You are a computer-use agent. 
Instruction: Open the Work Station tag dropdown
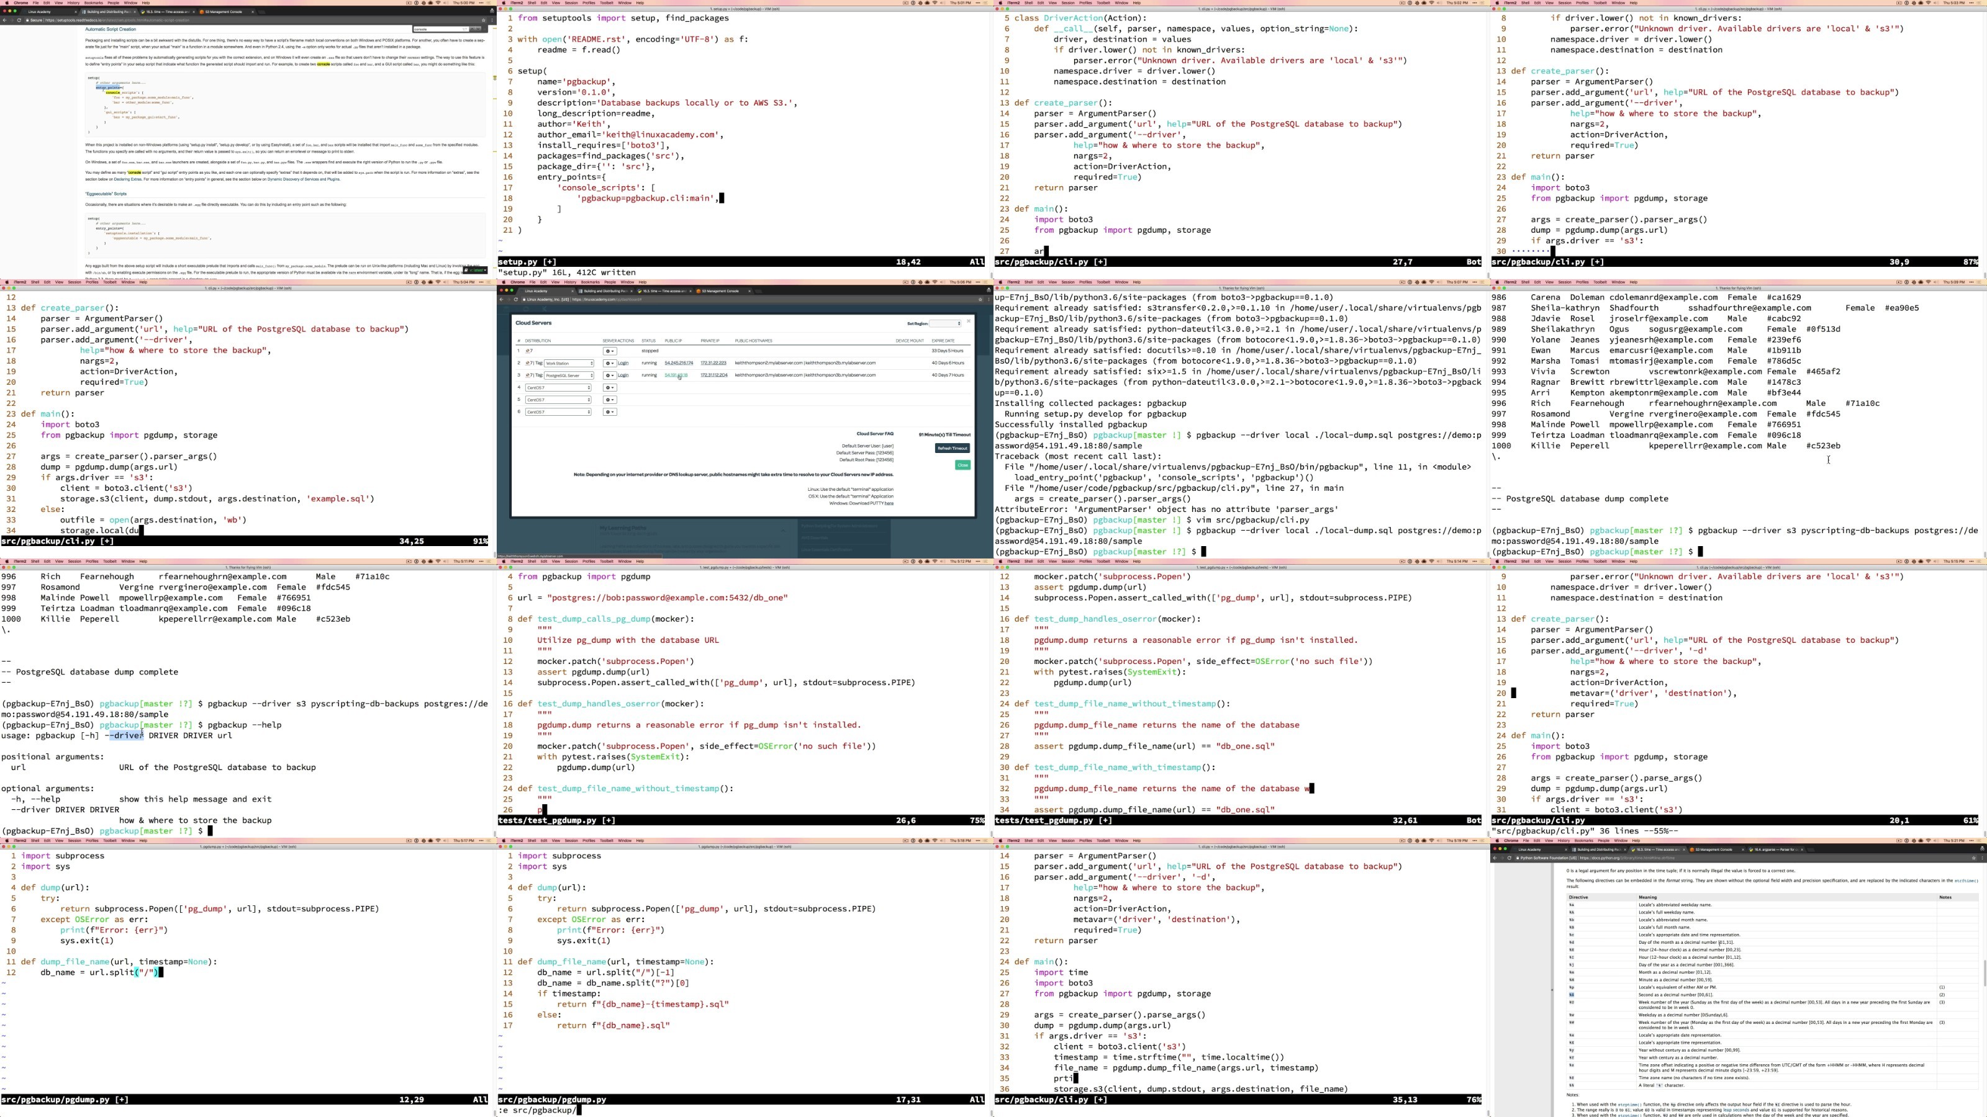click(569, 363)
